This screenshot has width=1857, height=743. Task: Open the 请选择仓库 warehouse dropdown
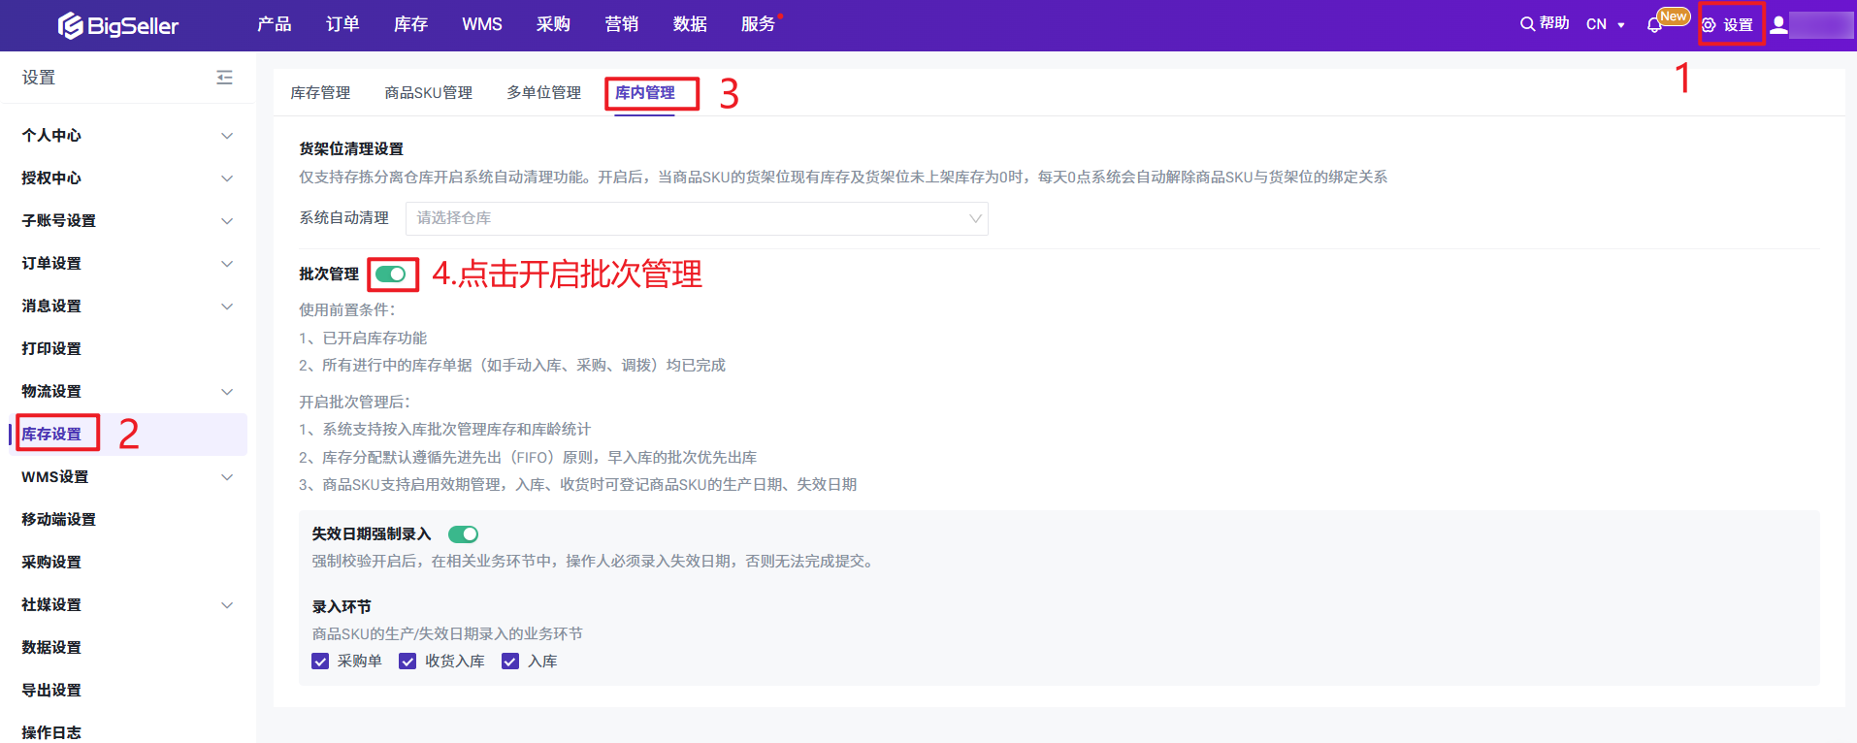point(696,218)
